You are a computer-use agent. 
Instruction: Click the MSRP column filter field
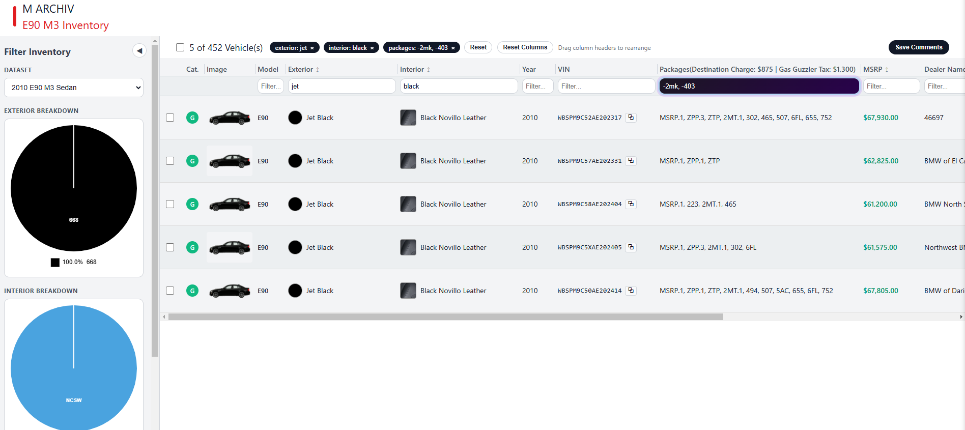pos(892,86)
